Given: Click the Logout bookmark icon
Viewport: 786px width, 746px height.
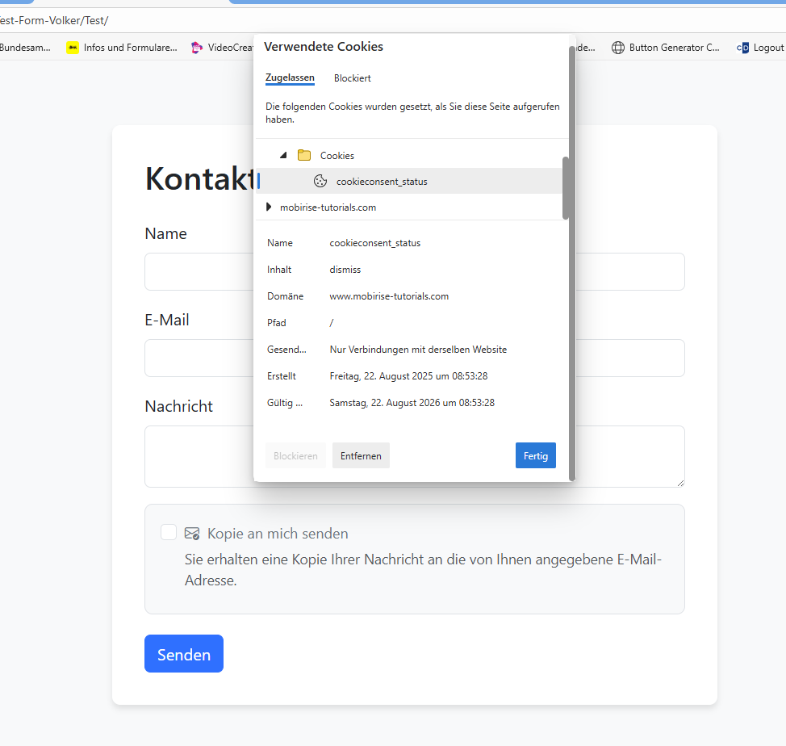Looking at the screenshot, I should click(743, 48).
